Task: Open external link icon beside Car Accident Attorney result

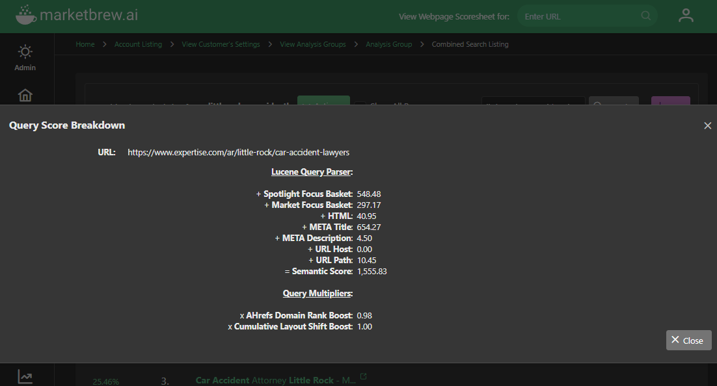Action: tap(364, 376)
